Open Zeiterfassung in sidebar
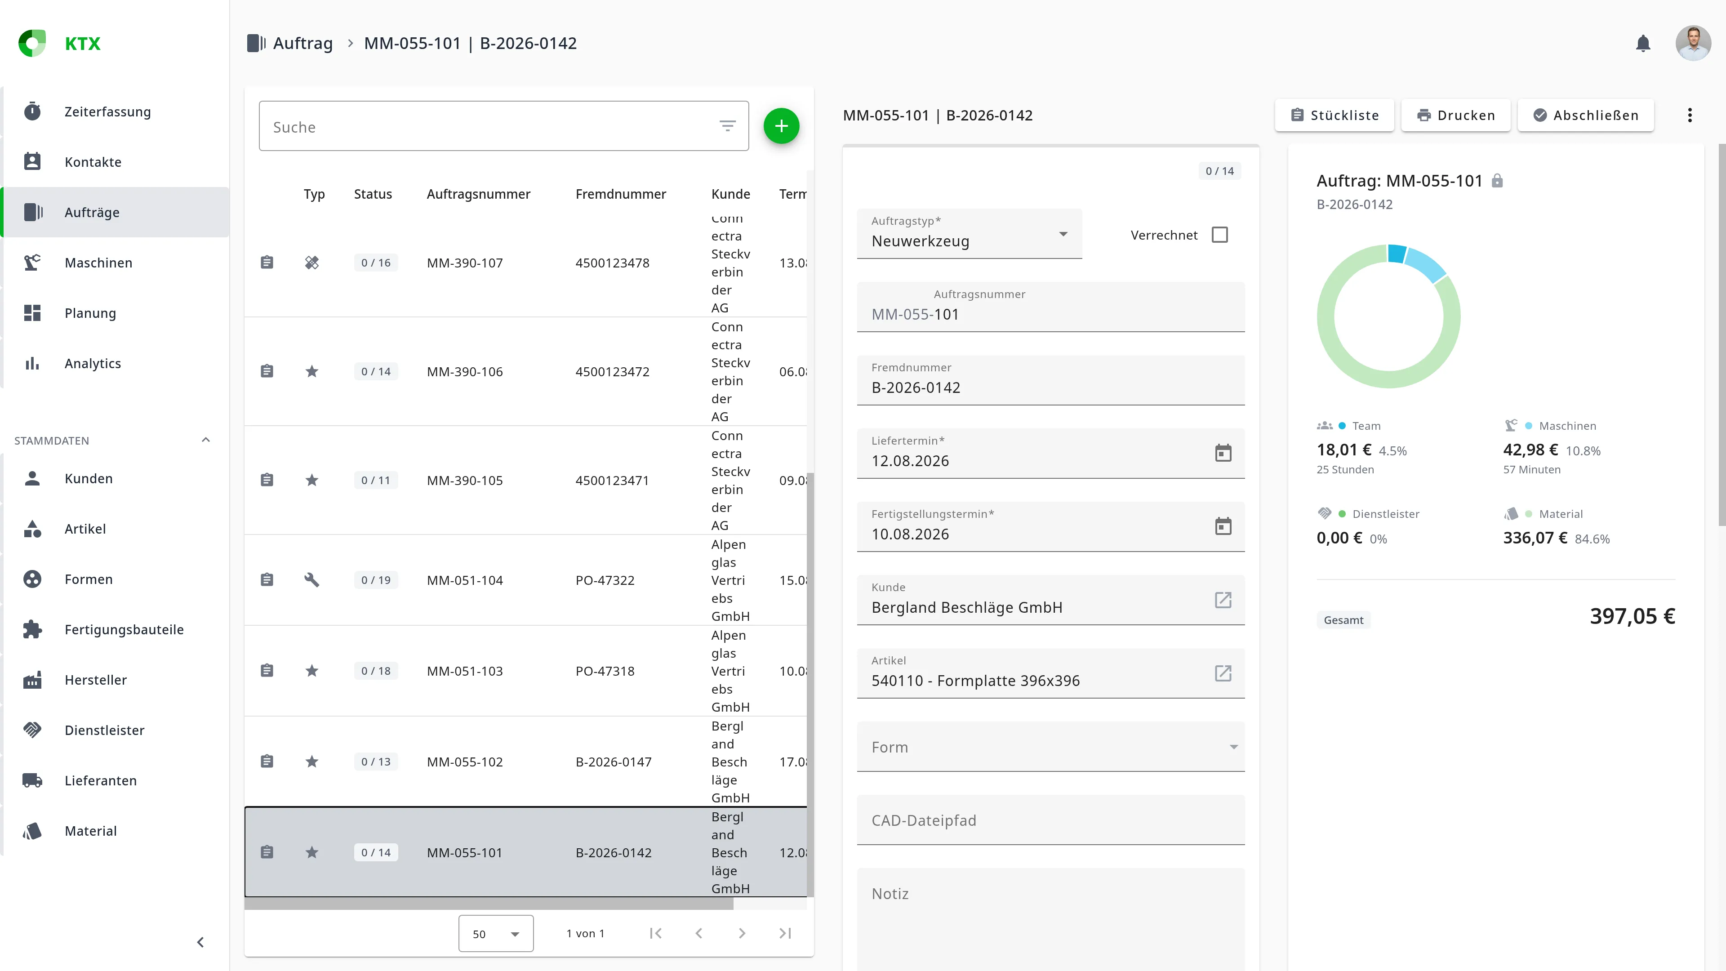The height and width of the screenshot is (971, 1726). tap(115, 112)
